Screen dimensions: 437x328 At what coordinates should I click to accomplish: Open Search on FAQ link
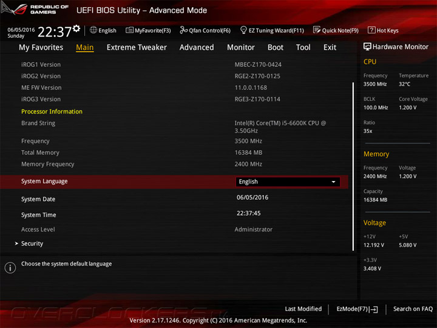coord(413,309)
